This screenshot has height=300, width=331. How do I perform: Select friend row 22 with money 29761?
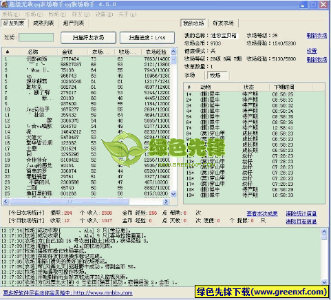click(87, 177)
